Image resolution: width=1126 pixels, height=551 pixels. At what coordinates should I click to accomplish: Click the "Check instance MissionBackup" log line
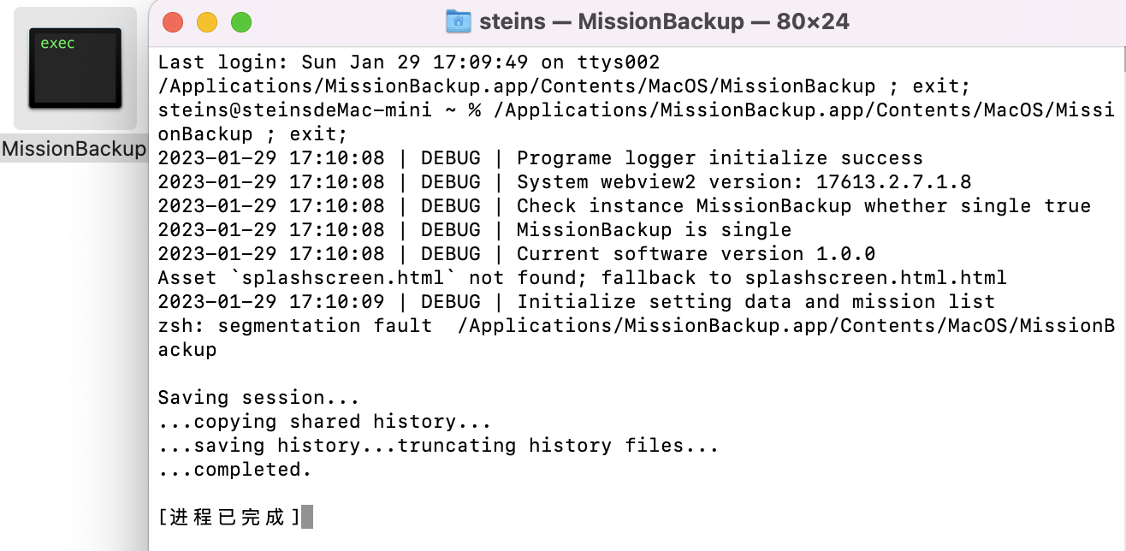[625, 206]
